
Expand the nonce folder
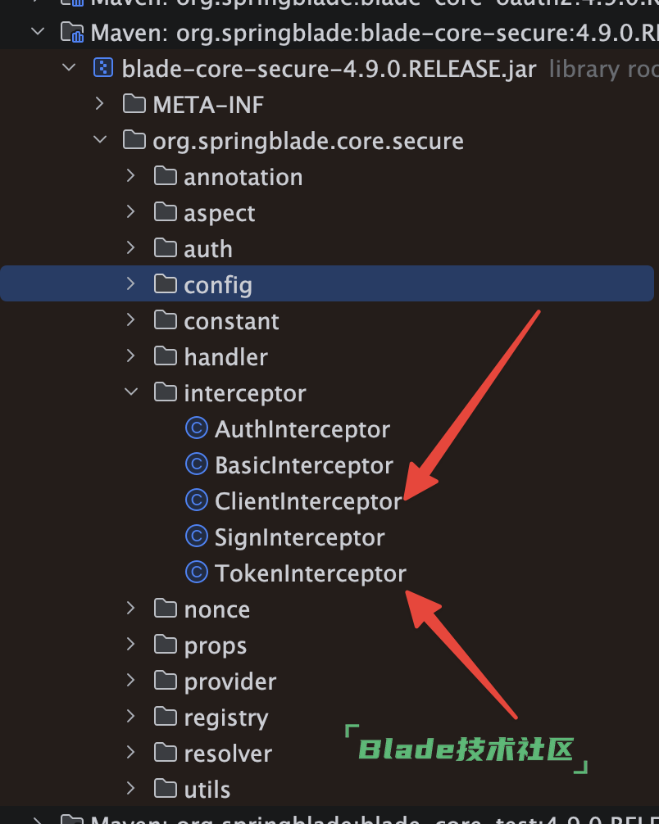[x=130, y=609]
